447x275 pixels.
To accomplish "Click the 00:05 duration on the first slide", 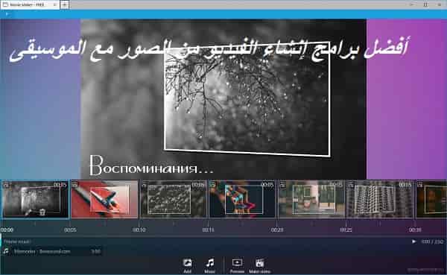I will 60,185.
